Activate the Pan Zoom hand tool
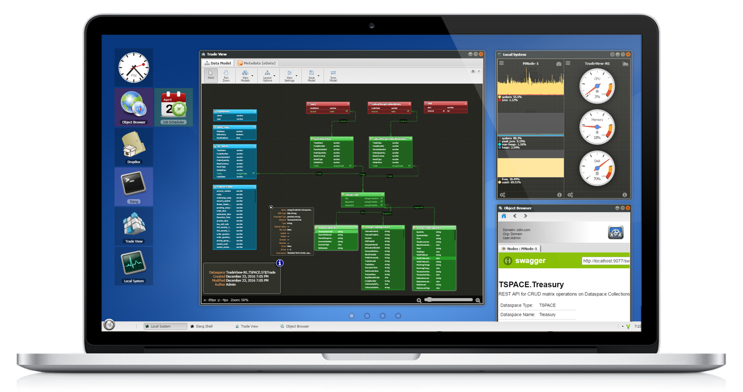The width and height of the screenshot is (743, 392). point(226,75)
